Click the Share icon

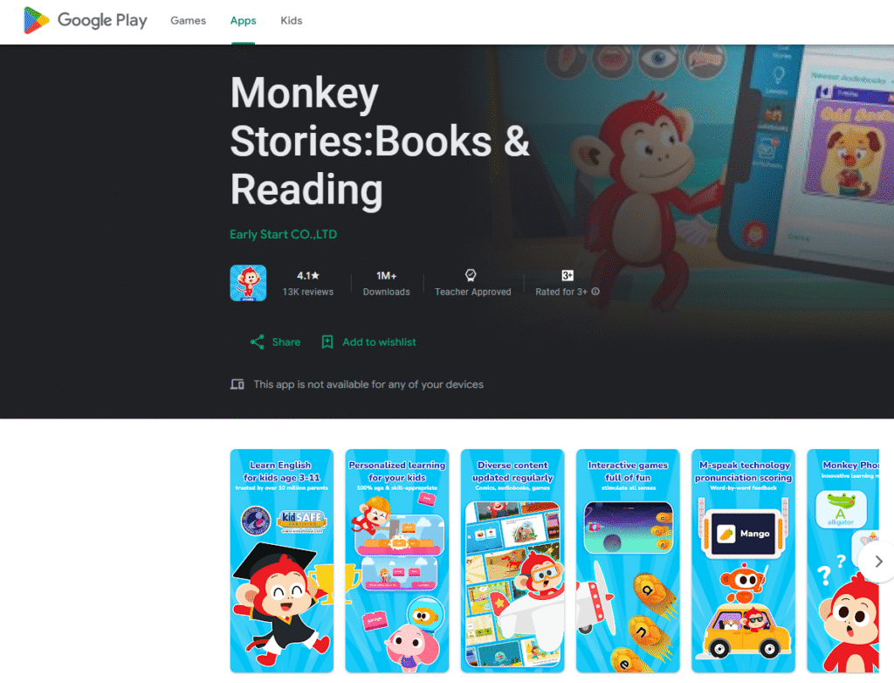258,342
